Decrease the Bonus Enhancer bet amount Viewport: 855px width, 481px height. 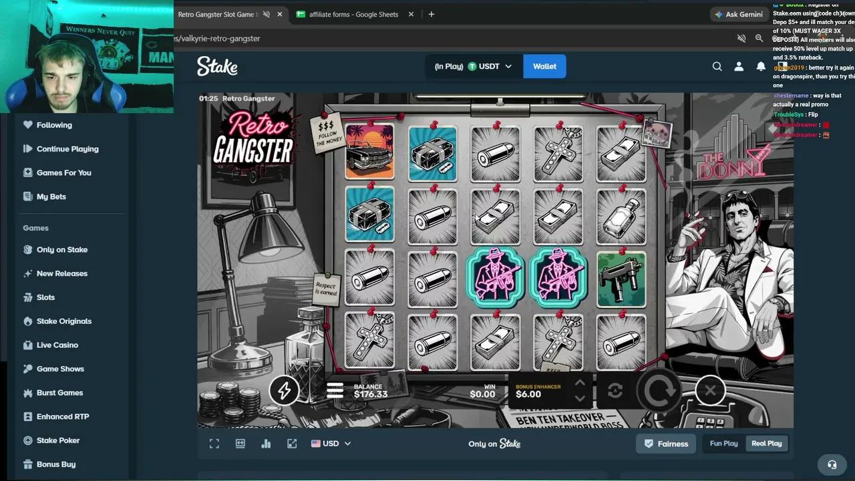click(580, 398)
